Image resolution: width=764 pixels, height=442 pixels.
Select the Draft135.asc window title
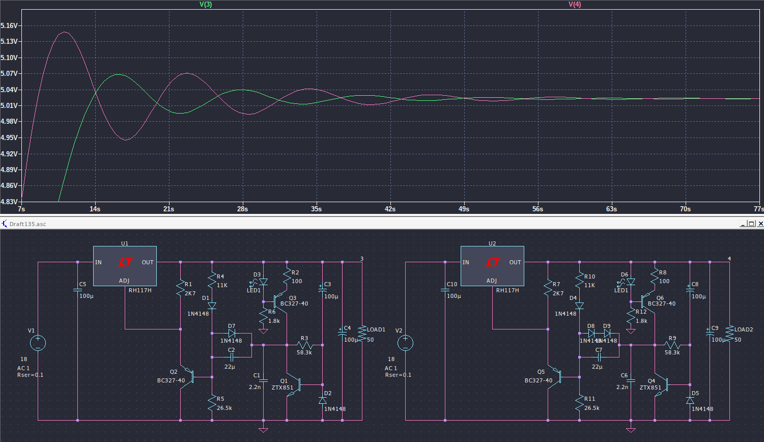pos(27,224)
